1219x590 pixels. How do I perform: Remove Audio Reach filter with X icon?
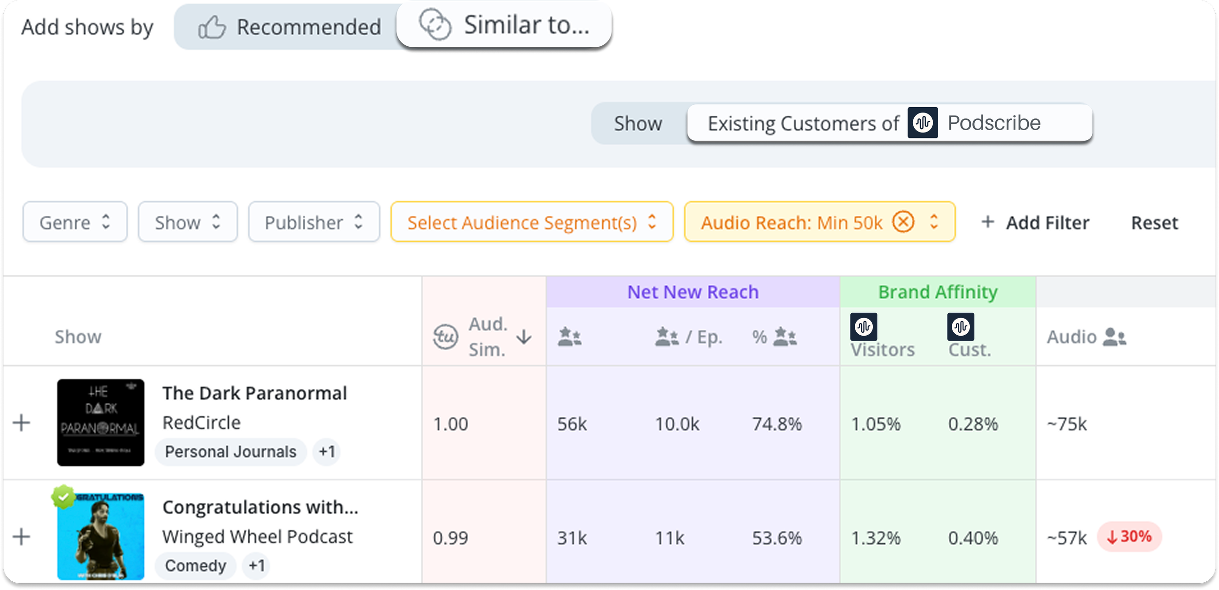pos(903,222)
